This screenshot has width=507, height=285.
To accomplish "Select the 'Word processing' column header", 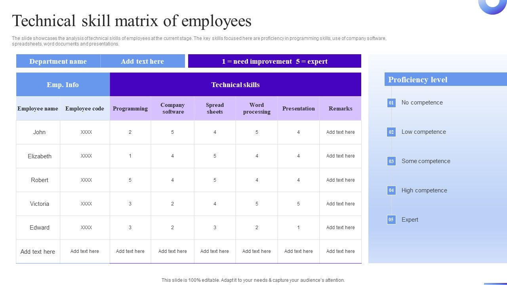I will point(257,108).
